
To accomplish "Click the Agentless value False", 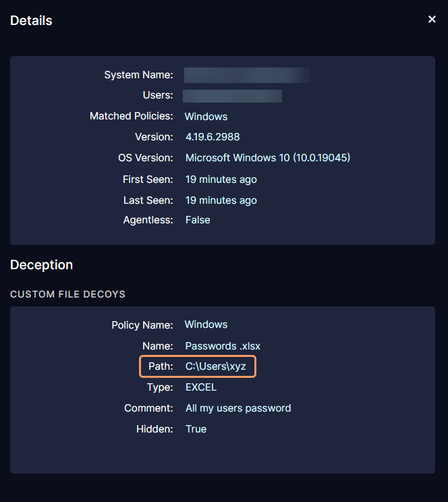I will 198,220.
